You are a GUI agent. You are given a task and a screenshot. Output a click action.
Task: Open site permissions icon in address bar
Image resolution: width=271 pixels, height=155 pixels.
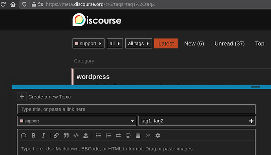coord(40,4)
